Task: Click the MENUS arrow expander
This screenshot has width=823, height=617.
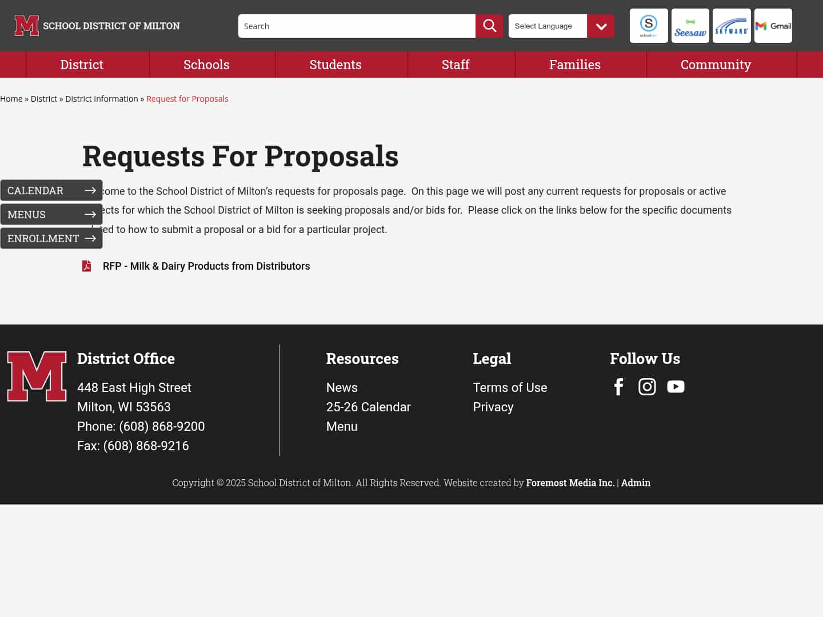Action: pyautogui.click(x=90, y=214)
